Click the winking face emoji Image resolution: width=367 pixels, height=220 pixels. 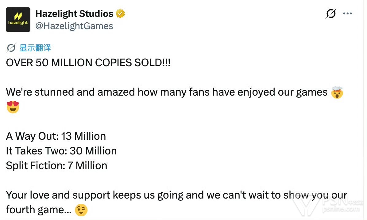(81, 210)
